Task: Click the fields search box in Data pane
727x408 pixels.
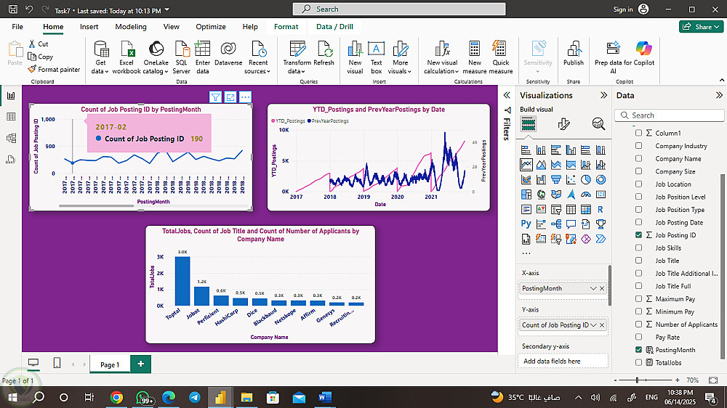Action: coord(669,115)
